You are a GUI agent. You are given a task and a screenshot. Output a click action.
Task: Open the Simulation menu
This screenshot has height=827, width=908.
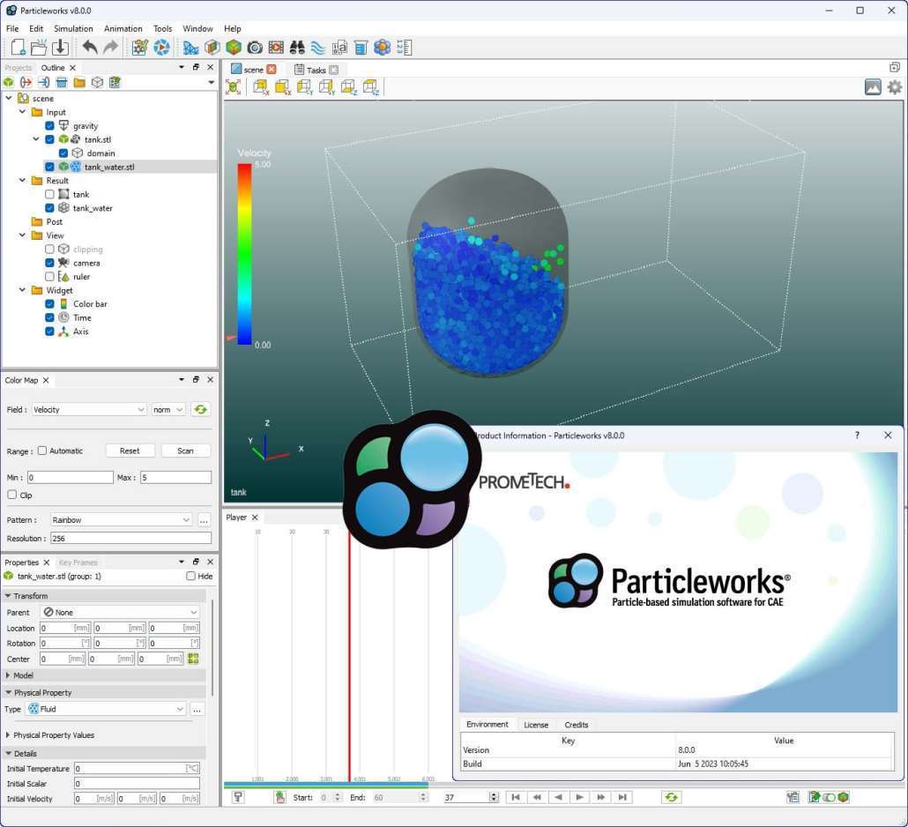click(x=73, y=28)
